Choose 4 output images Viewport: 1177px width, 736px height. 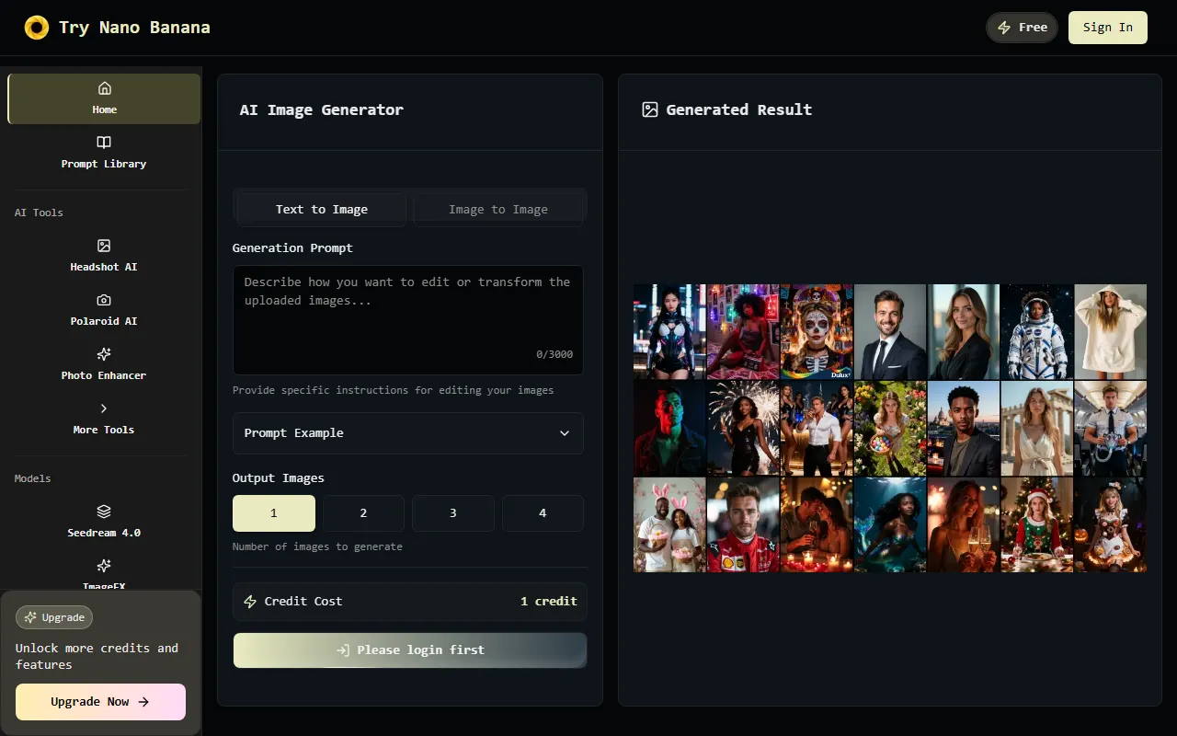coord(543,513)
